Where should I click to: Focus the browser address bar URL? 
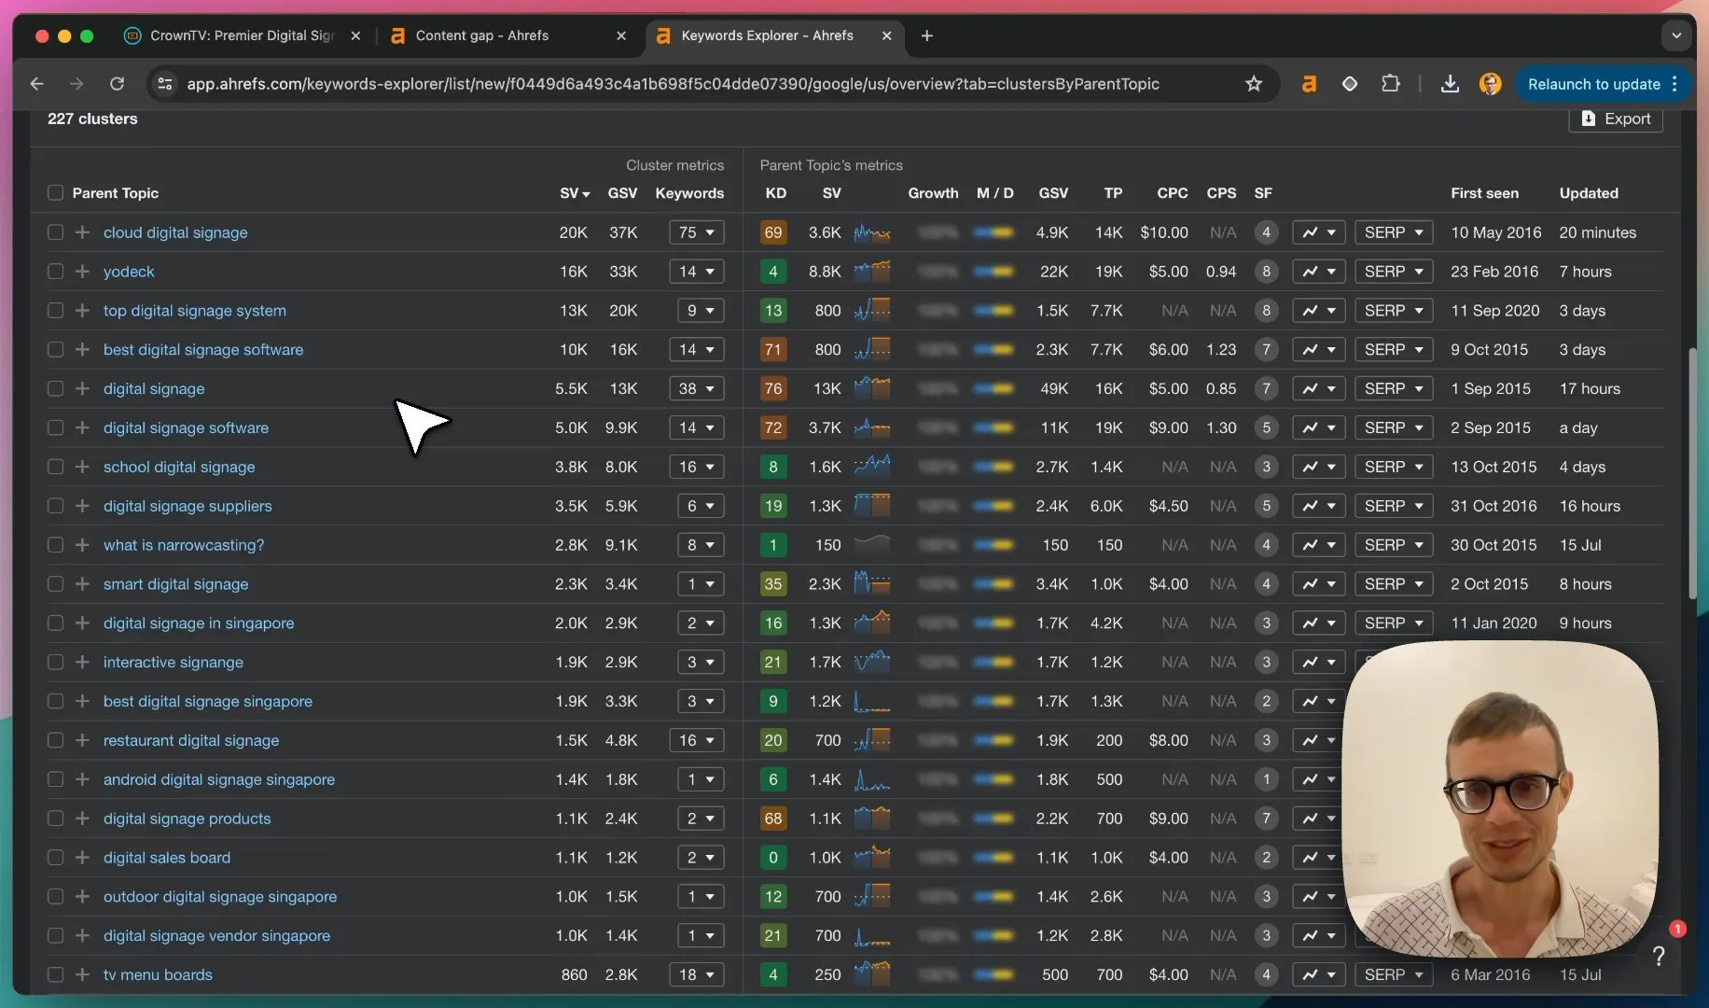[x=673, y=84]
